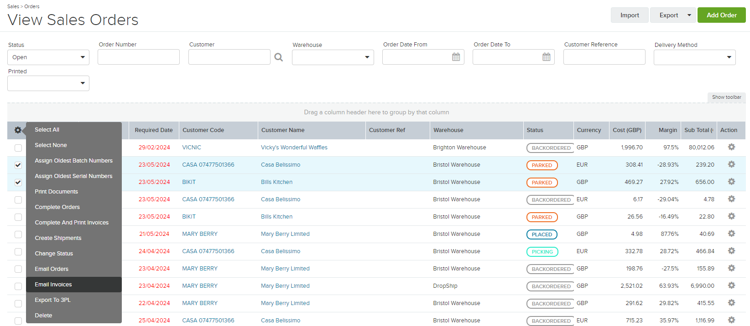Click the green Add Order button
The height and width of the screenshot is (326, 750).
pos(722,15)
